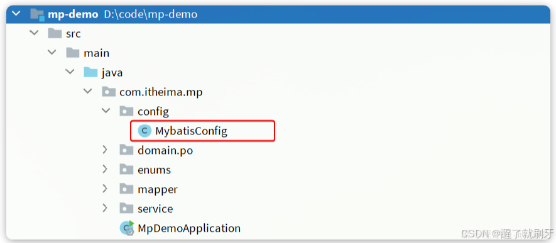The height and width of the screenshot is (243, 556).
Task: Select the config label
Action: pyautogui.click(x=153, y=112)
